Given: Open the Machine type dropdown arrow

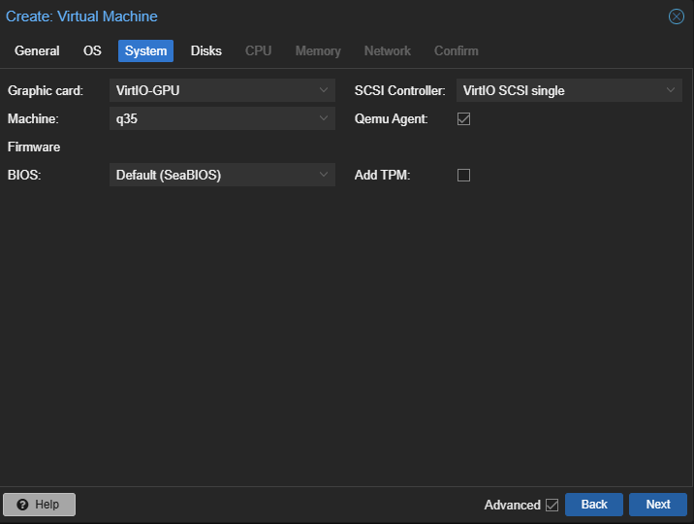Looking at the screenshot, I should [x=324, y=118].
